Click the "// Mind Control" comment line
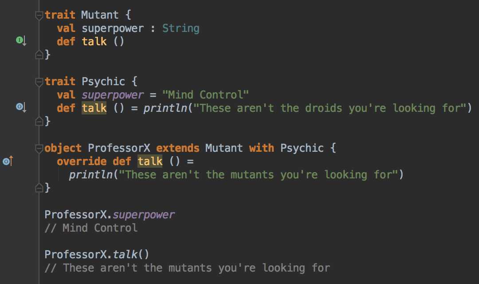The image size is (479, 284). click(x=91, y=228)
